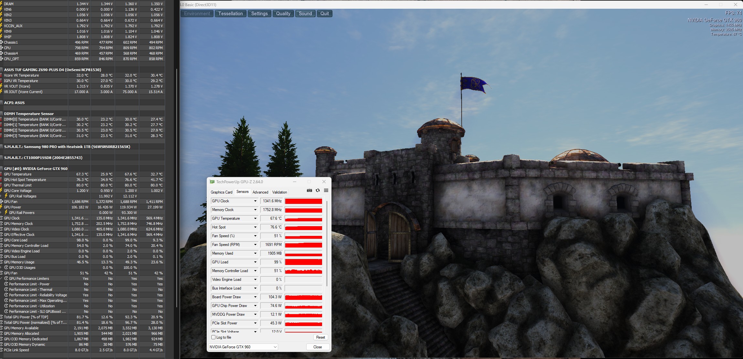Click lightning icon beside GPU Power row
This screenshot has height=359, width=743.
tap(1, 207)
